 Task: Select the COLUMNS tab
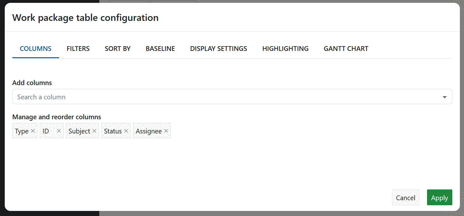pos(35,48)
